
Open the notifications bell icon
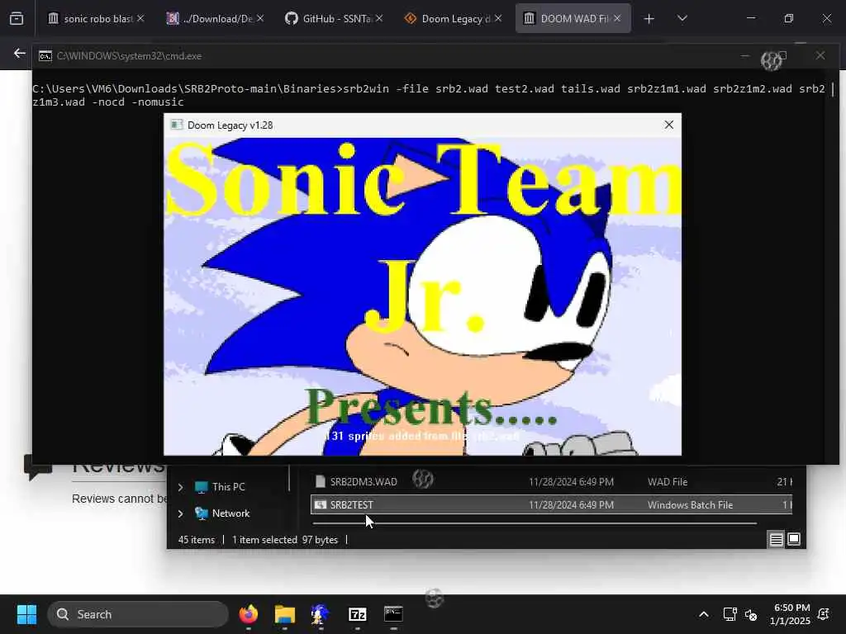(824, 614)
